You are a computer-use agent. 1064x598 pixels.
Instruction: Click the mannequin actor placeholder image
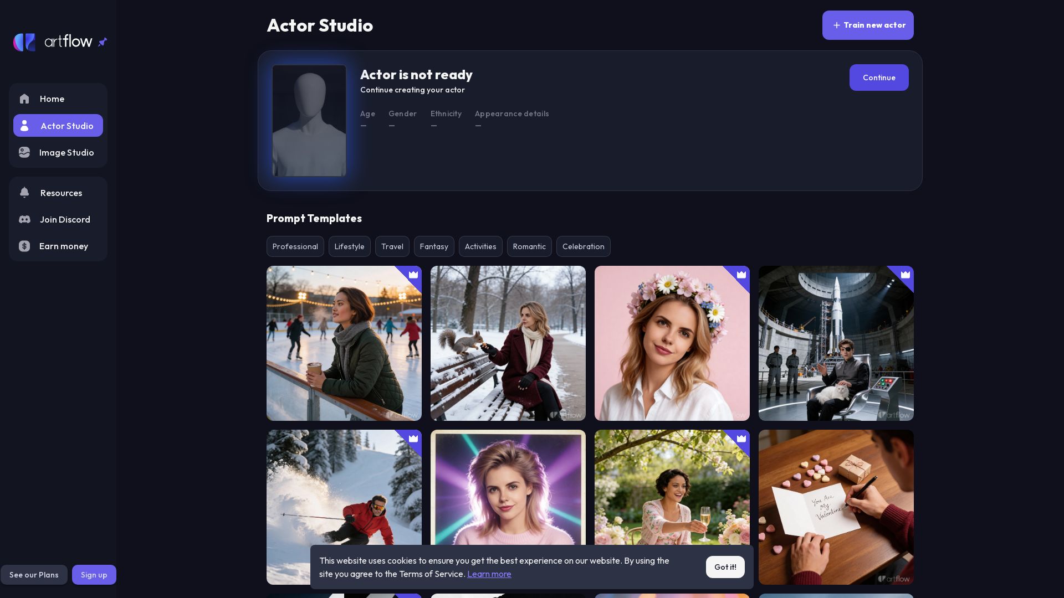tap(309, 121)
